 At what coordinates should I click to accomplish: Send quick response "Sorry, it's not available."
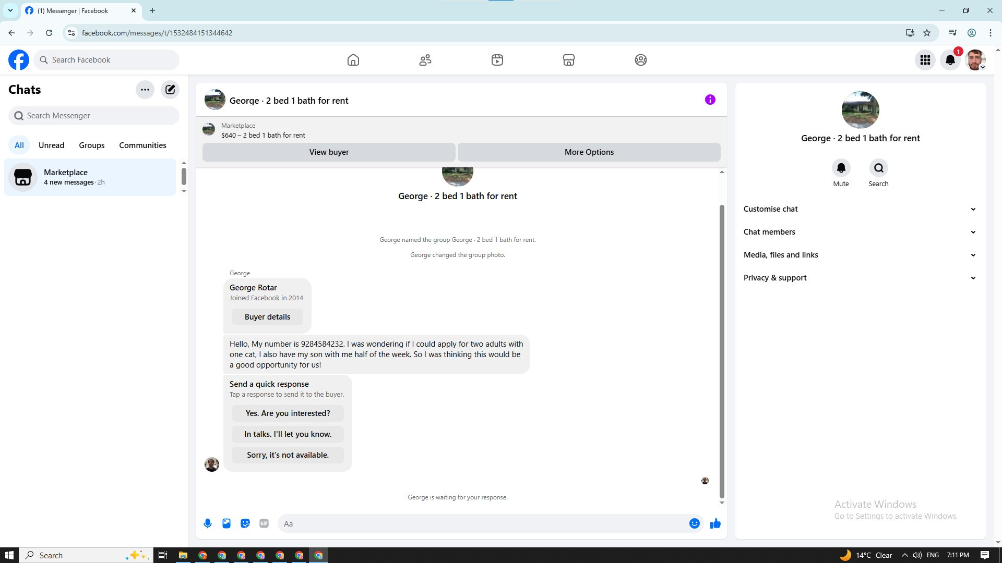point(288,455)
